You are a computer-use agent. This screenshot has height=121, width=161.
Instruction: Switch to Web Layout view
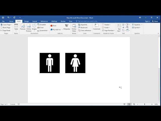click(134, 104)
